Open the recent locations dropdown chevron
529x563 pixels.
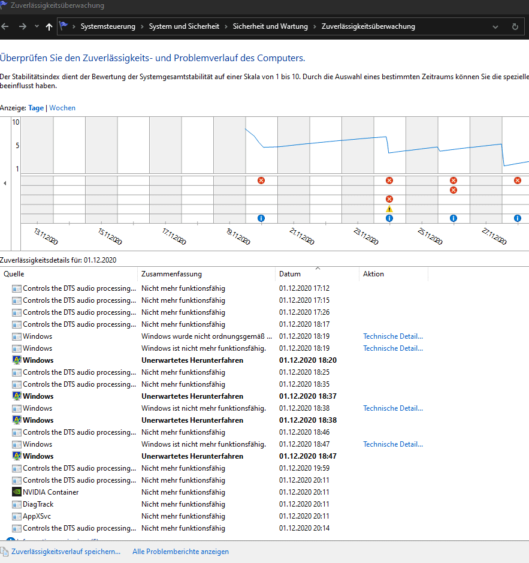click(37, 26)
